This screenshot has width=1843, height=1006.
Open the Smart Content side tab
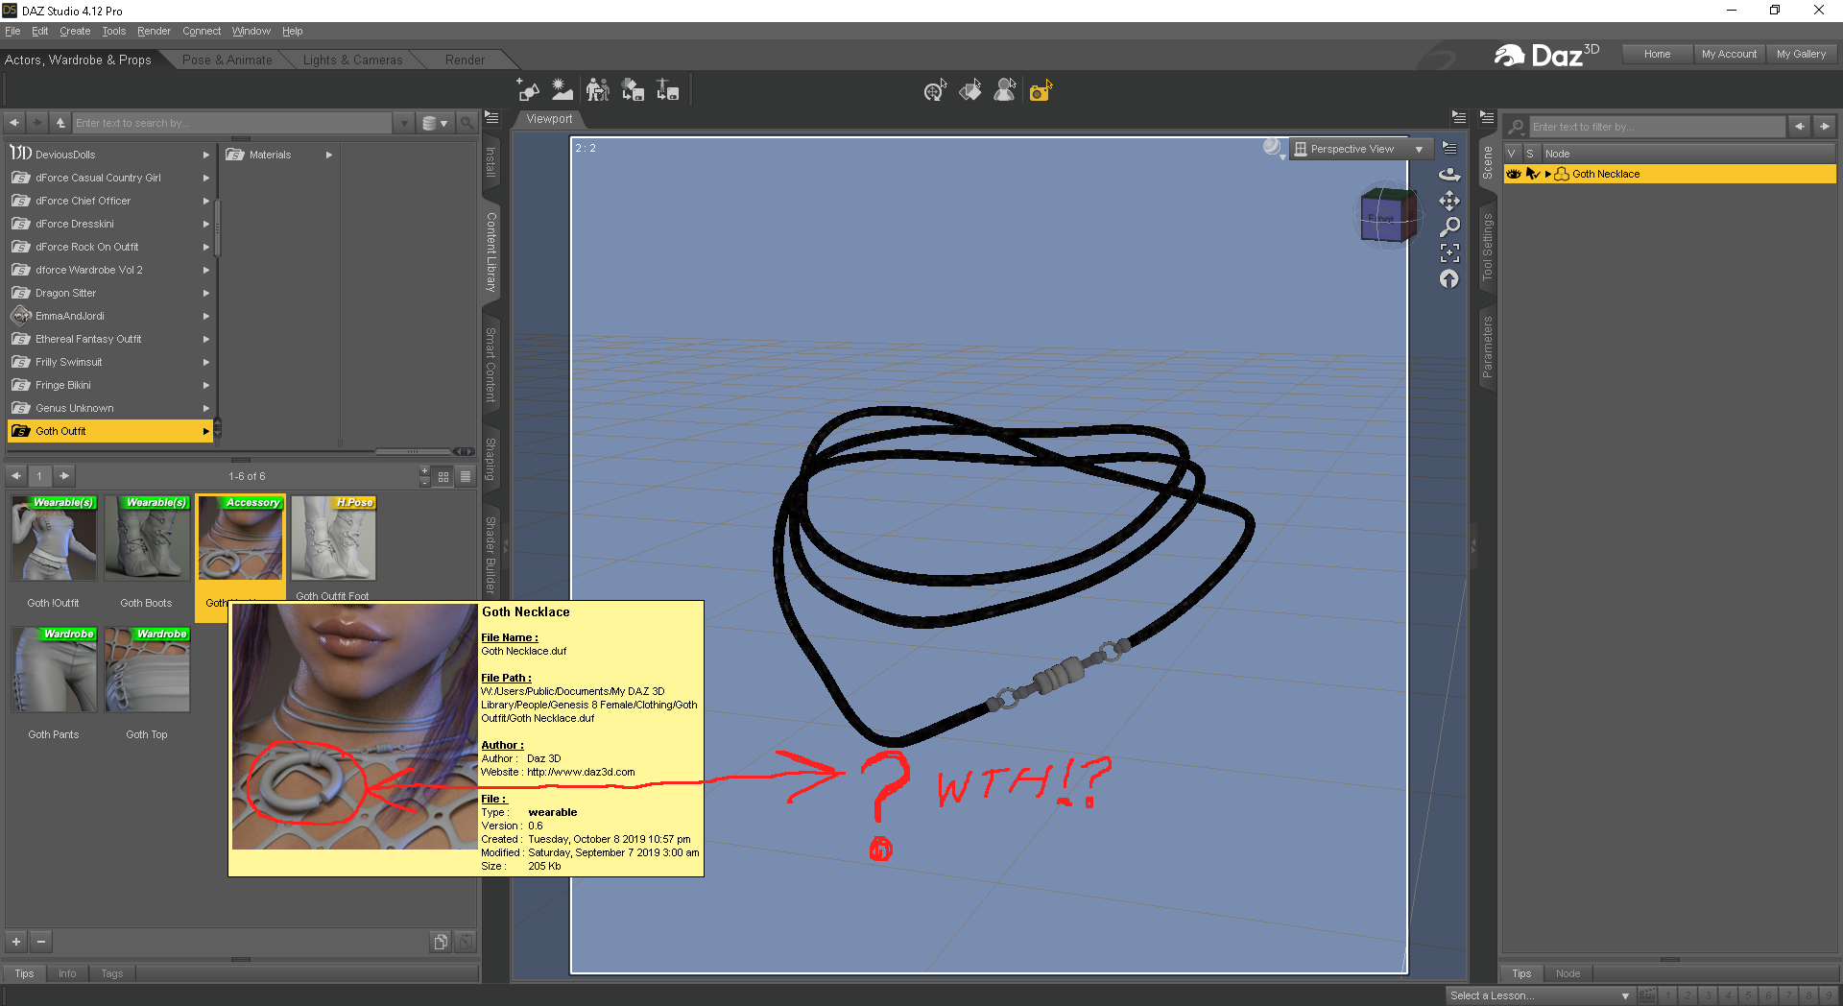point(491,365)
